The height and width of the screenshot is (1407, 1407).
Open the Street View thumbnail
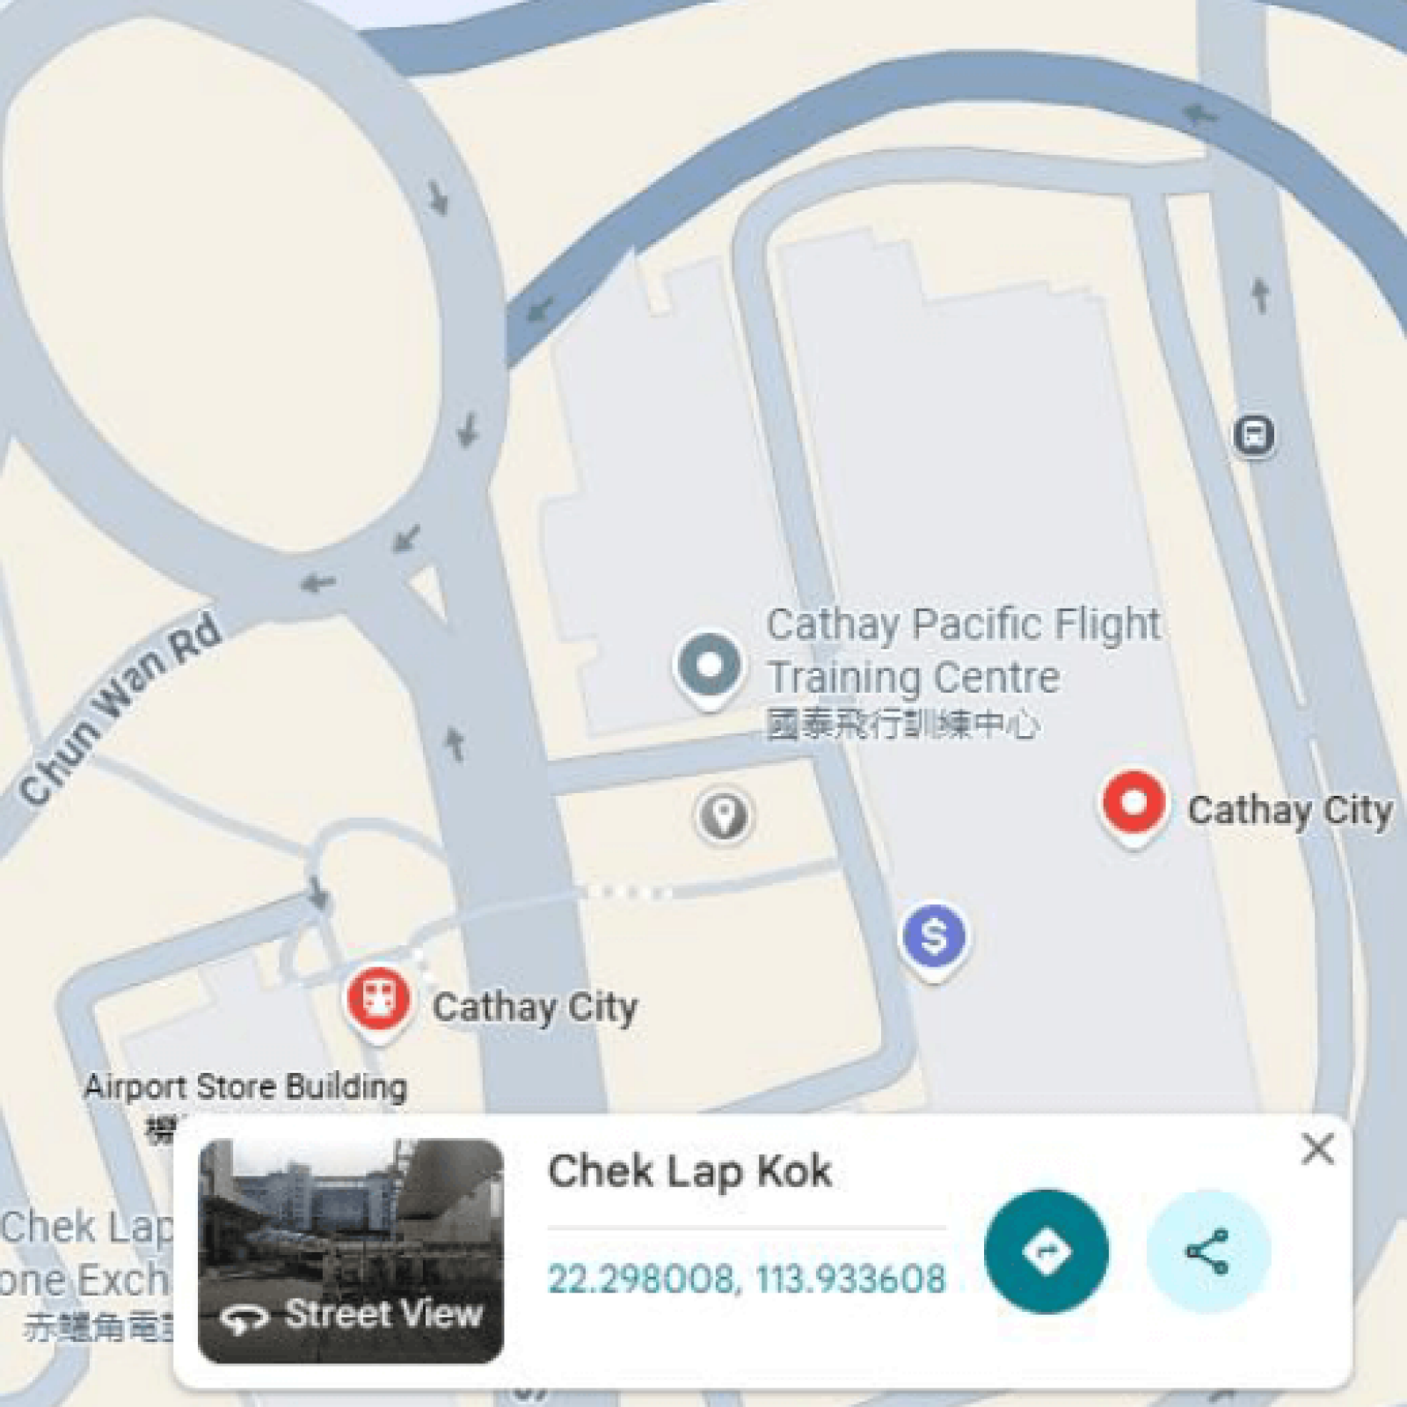[351, 1251]
